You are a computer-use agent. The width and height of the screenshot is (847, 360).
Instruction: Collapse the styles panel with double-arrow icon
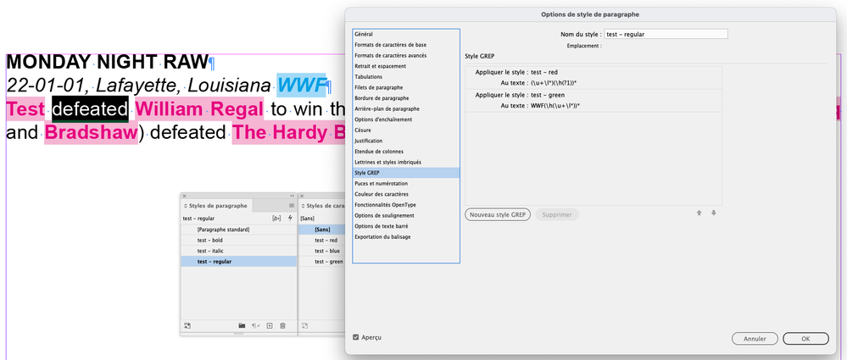(x=293, y=196)
